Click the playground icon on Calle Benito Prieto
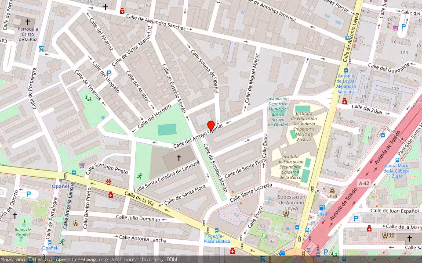 coord(75,223)
